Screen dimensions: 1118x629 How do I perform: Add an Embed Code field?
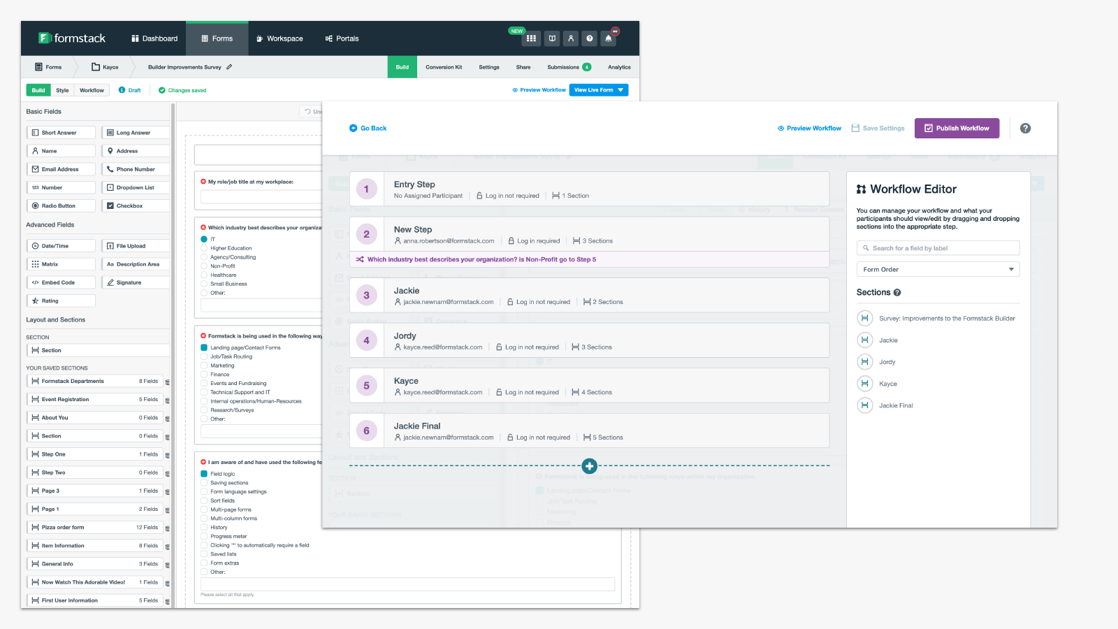click(61, 282)
